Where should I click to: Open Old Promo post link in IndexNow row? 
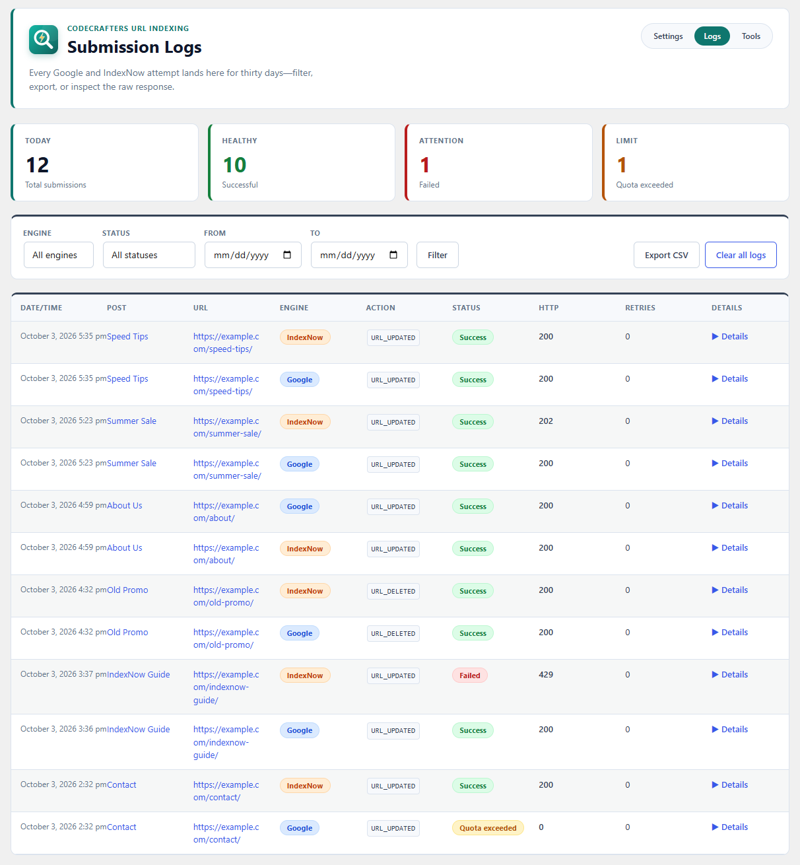tap(127, 590)
